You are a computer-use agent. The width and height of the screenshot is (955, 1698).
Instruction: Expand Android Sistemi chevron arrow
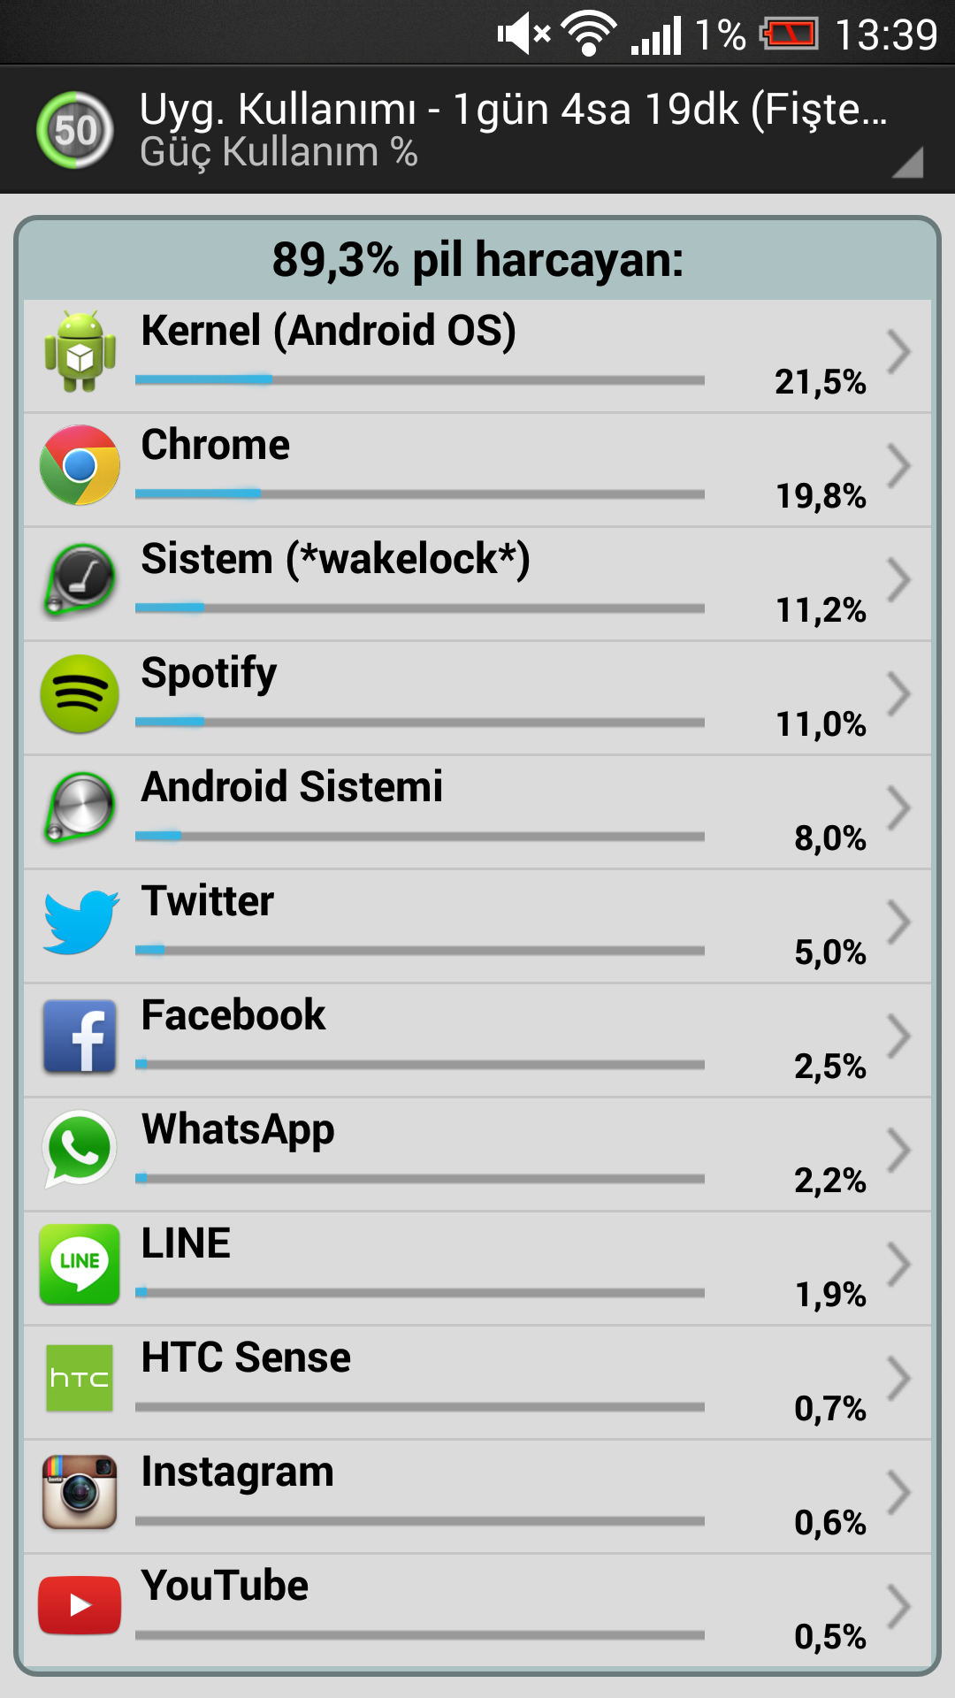pos(899,808)
